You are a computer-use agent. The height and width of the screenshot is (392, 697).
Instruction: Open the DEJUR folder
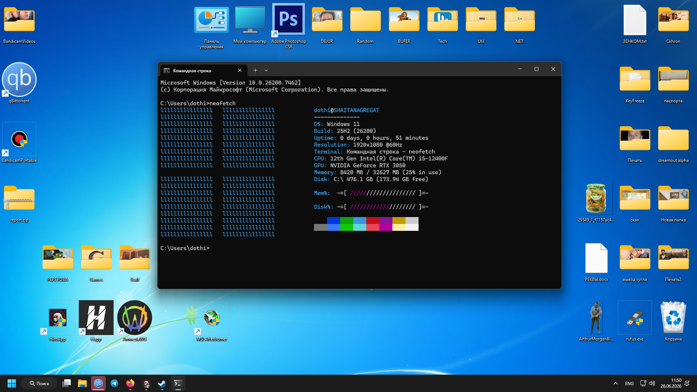(x=327, y=25)
